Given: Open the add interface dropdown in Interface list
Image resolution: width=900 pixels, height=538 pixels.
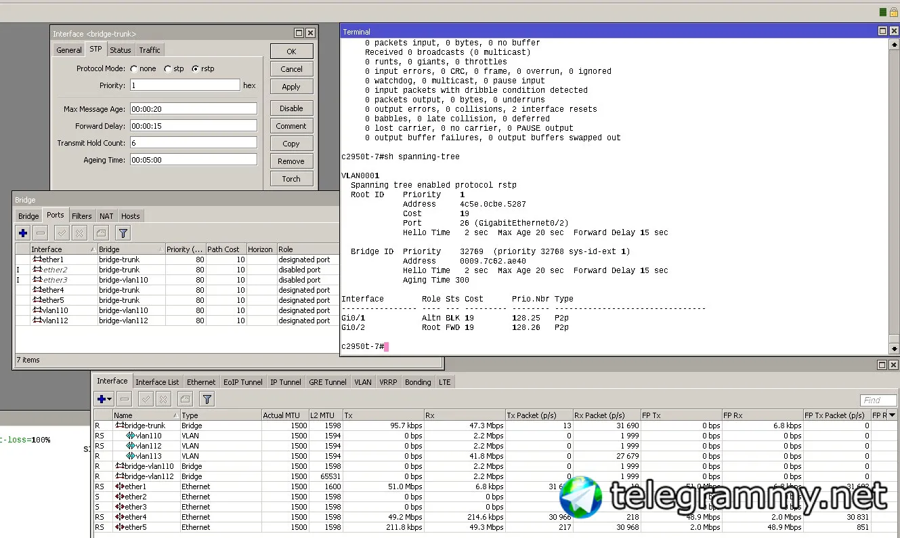Looking at the screenshot, I should pyautogui.click(x=104, y=400).
